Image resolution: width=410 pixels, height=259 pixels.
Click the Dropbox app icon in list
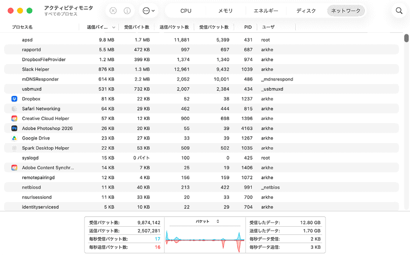14,99
